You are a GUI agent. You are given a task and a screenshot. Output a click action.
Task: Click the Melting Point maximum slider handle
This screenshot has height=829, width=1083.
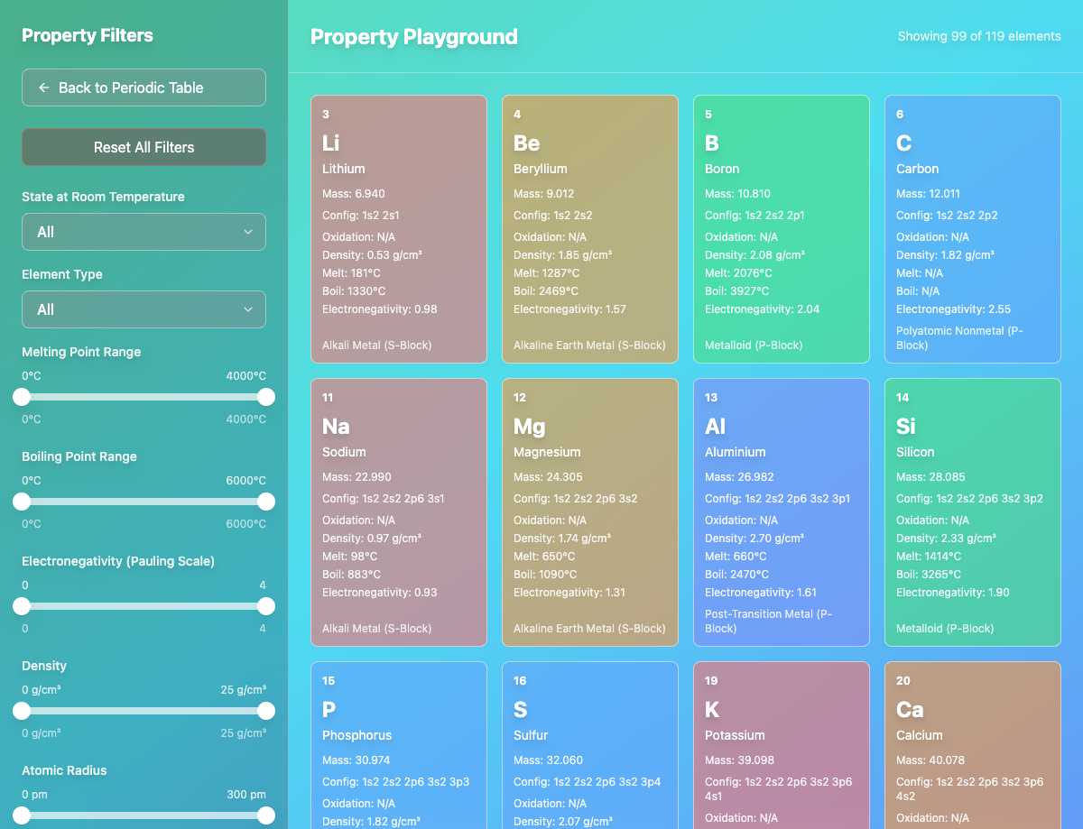266,397
